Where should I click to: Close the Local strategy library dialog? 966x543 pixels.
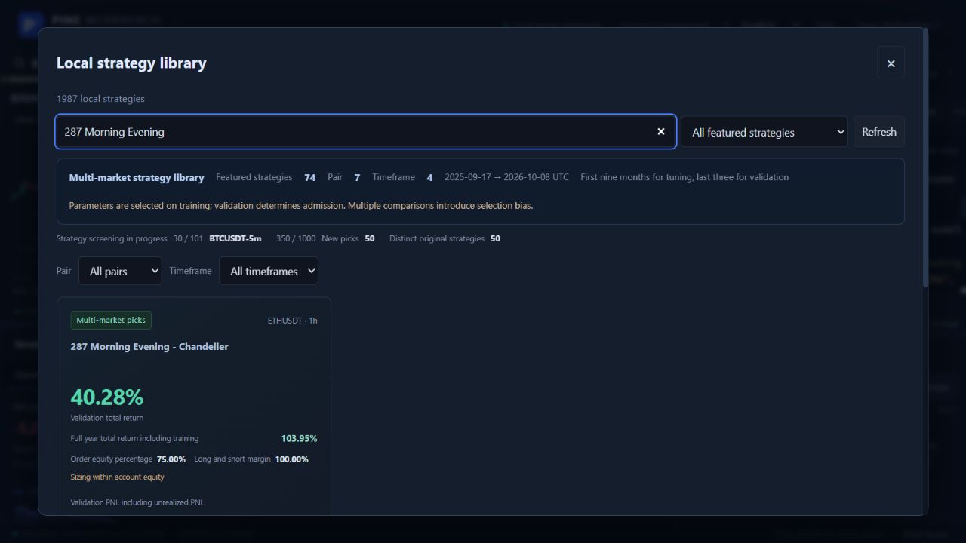[891, 63]
